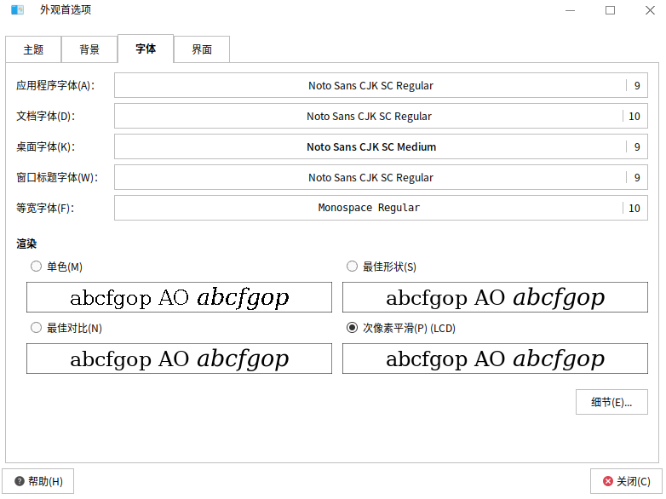This screenshot has width=666, height=499.
Task: Open the 等宽字体 Monospace font selector
Action: tap(381, 209)
